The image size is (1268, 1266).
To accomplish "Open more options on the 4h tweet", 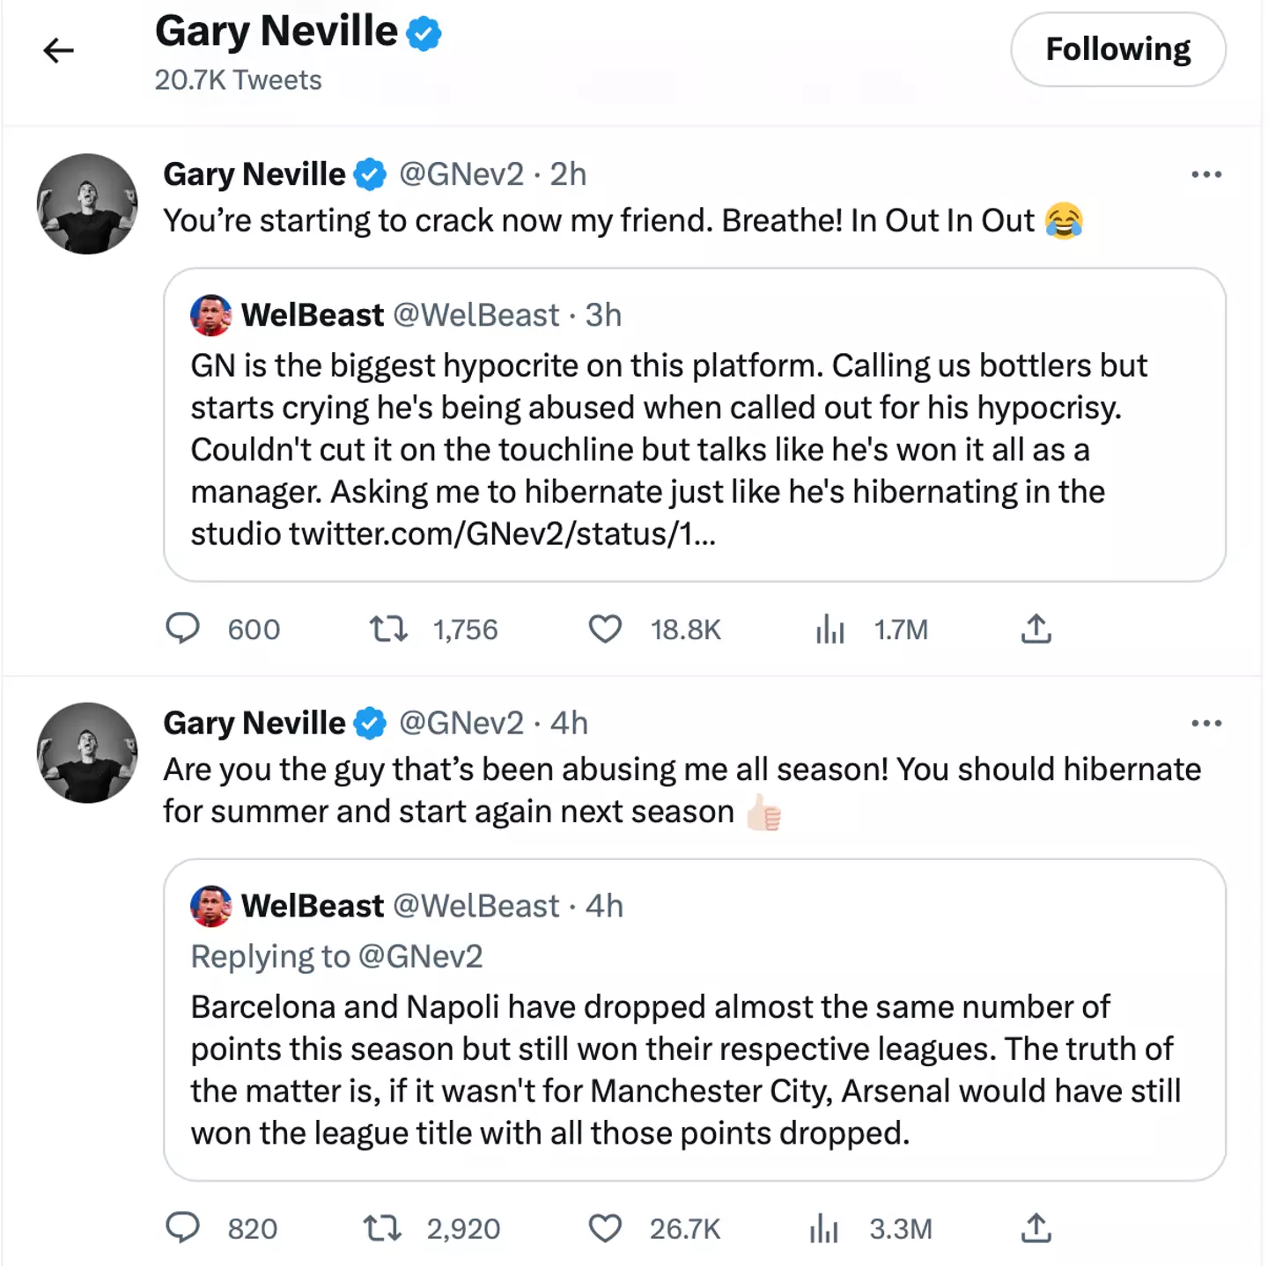I will (1205, 723).
